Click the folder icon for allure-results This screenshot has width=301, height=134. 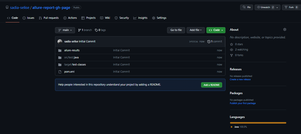[x=60, y=50]
